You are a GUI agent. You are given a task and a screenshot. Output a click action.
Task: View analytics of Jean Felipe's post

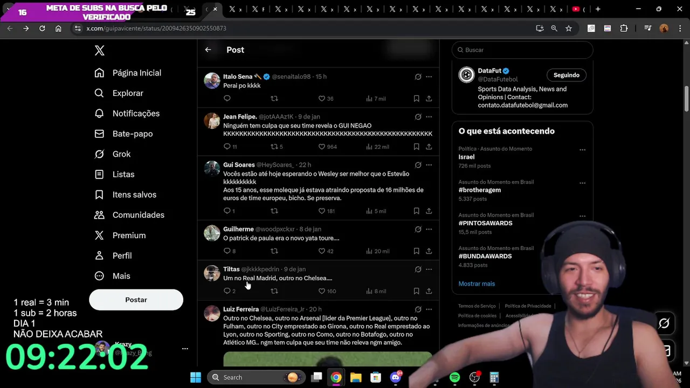click(377, 147)
